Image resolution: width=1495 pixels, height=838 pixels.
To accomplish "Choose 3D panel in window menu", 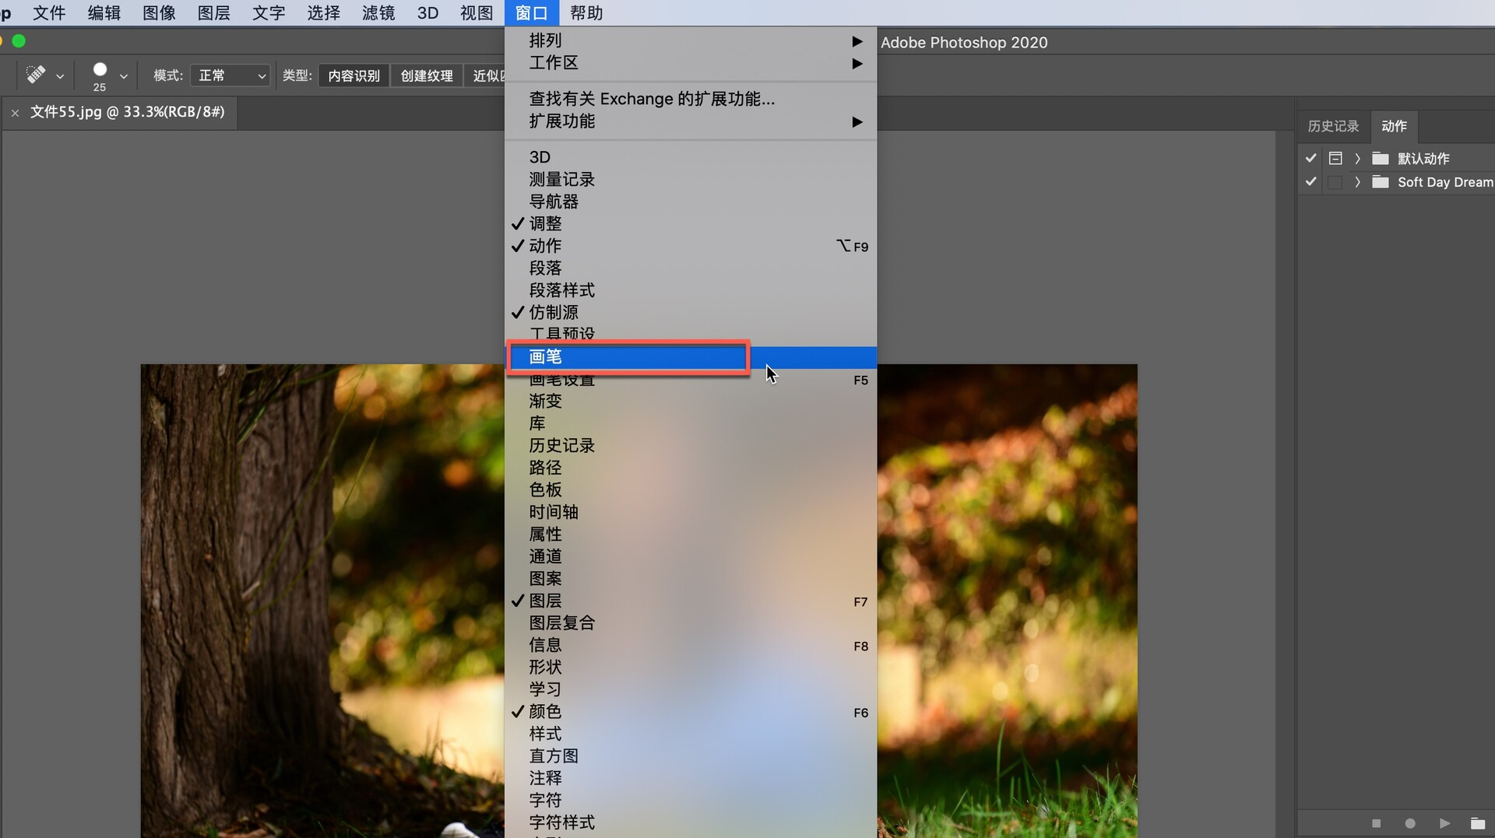I will pyautogui.click(x=691, y=157).
